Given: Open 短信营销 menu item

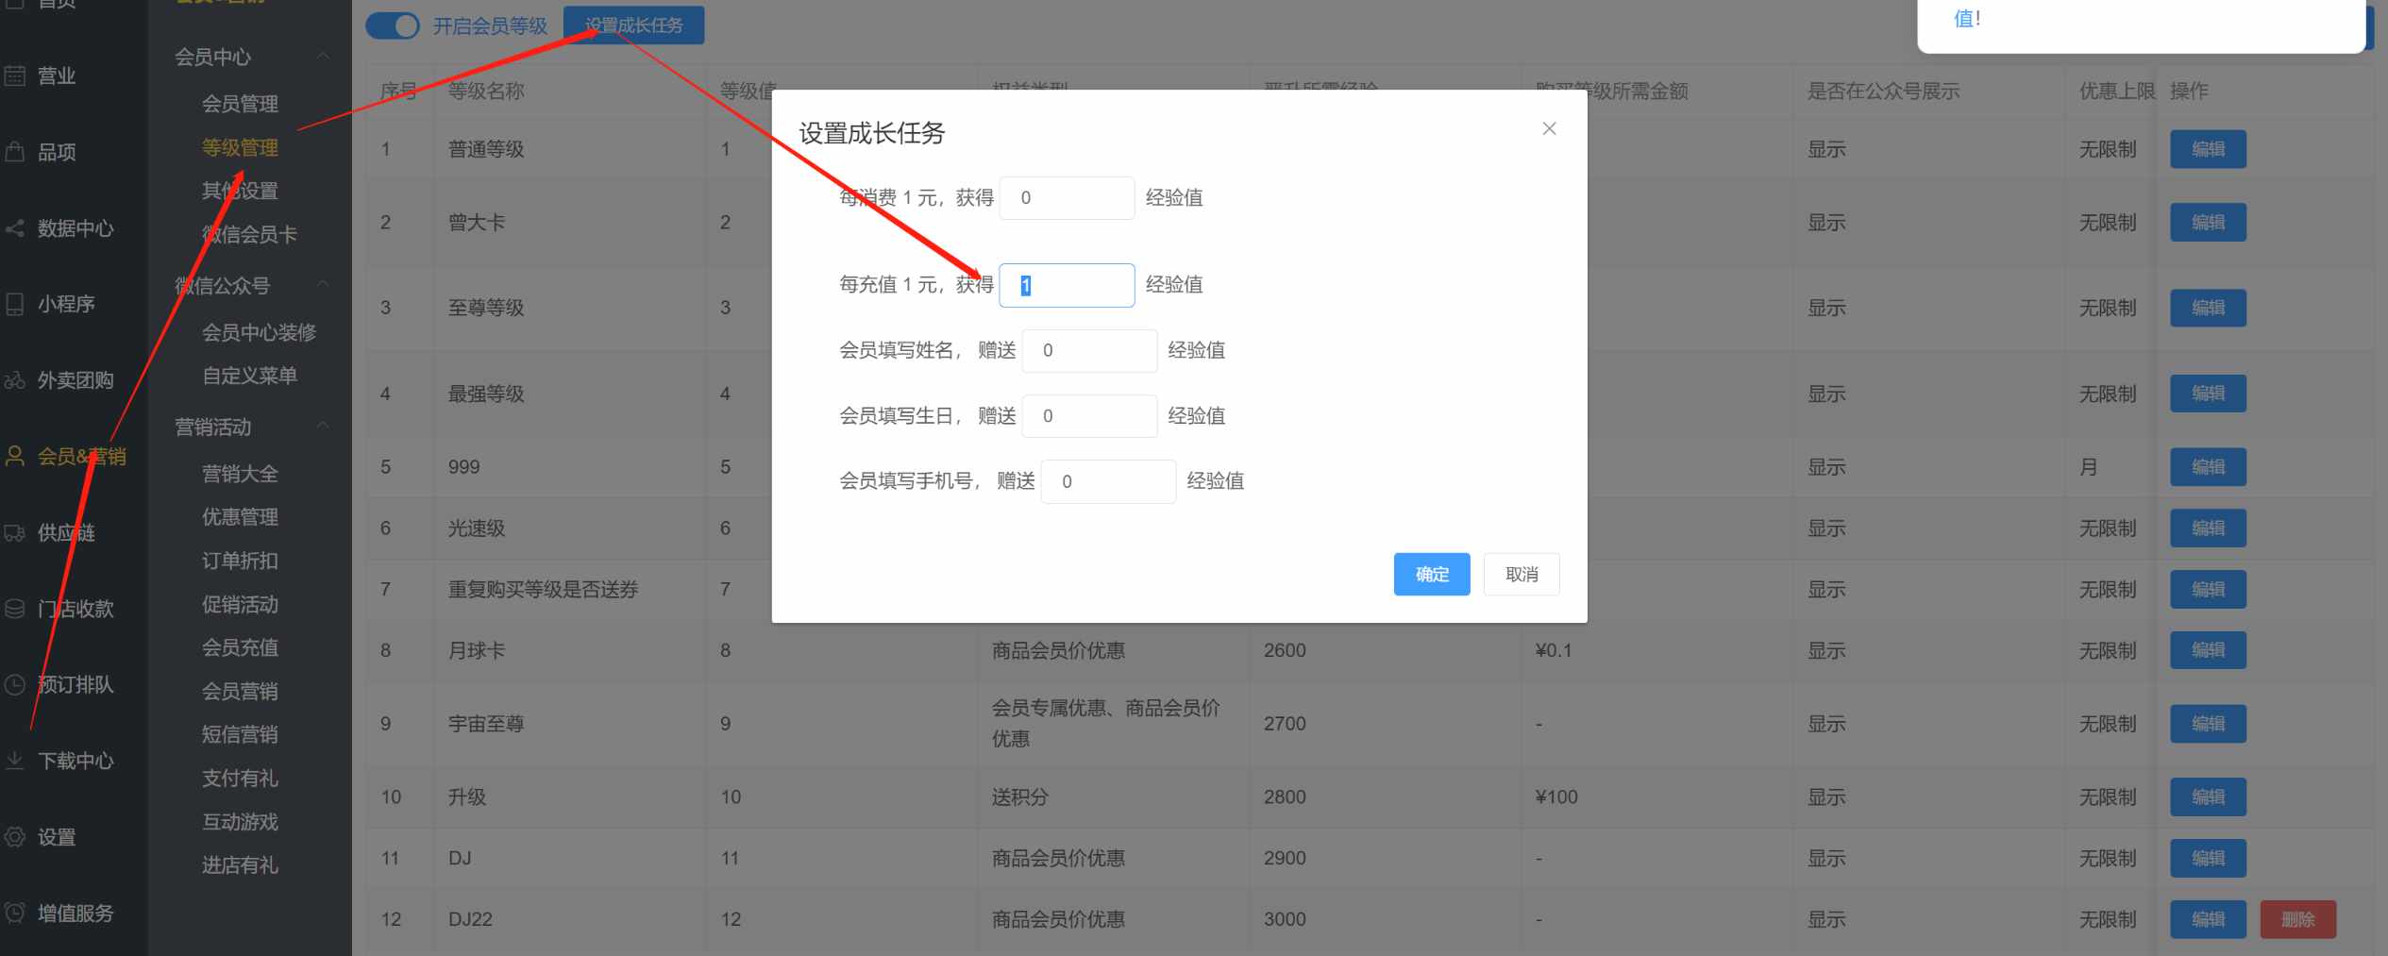Looking at the screenshot, I should pyautogui.click(x=240, y=734).
